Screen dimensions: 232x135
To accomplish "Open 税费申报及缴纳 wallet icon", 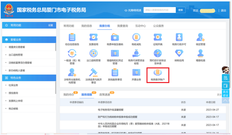I will click(x=115, y=37).
